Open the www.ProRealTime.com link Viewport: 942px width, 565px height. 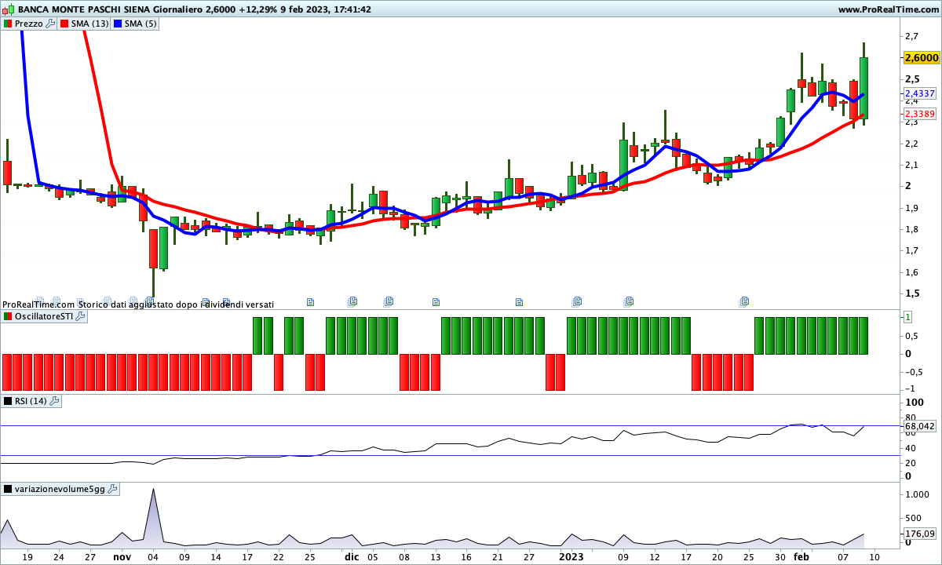[888, 9]
